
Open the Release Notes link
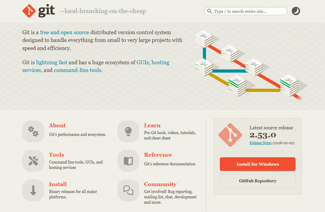coord(261,143)
